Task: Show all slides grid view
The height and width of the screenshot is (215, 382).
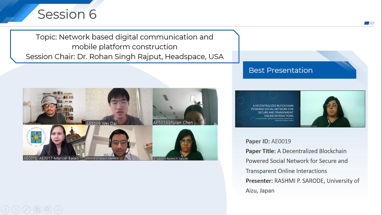Action: click(x=37, y=209)
